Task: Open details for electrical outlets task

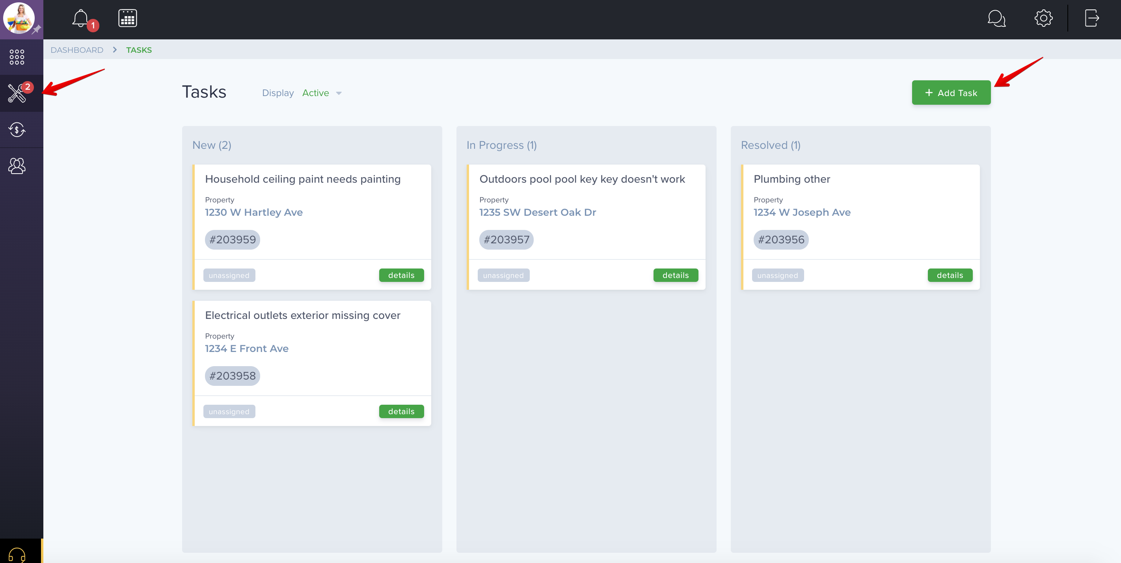Action: coord(401,411)
